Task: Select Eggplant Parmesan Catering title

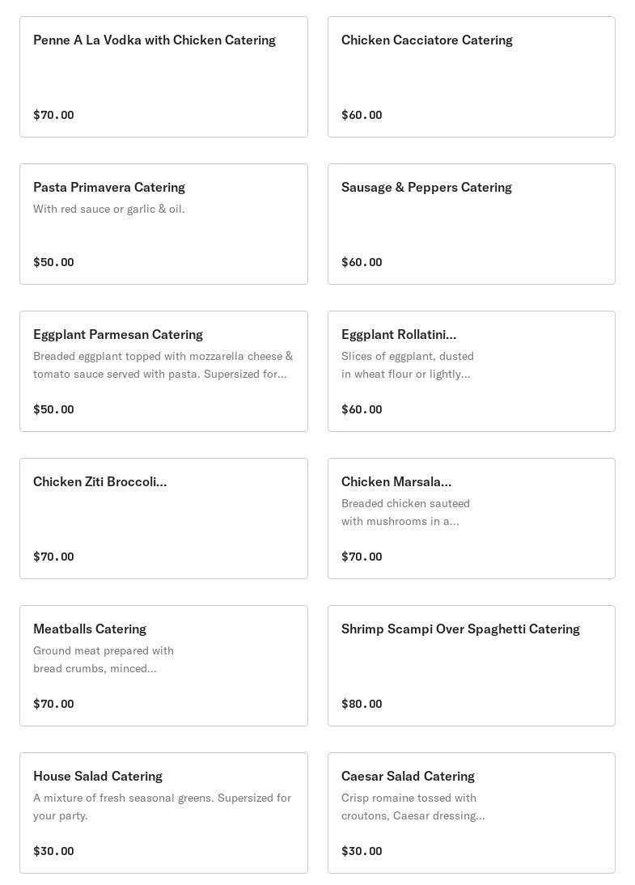Action: click(x=118, y=335)
